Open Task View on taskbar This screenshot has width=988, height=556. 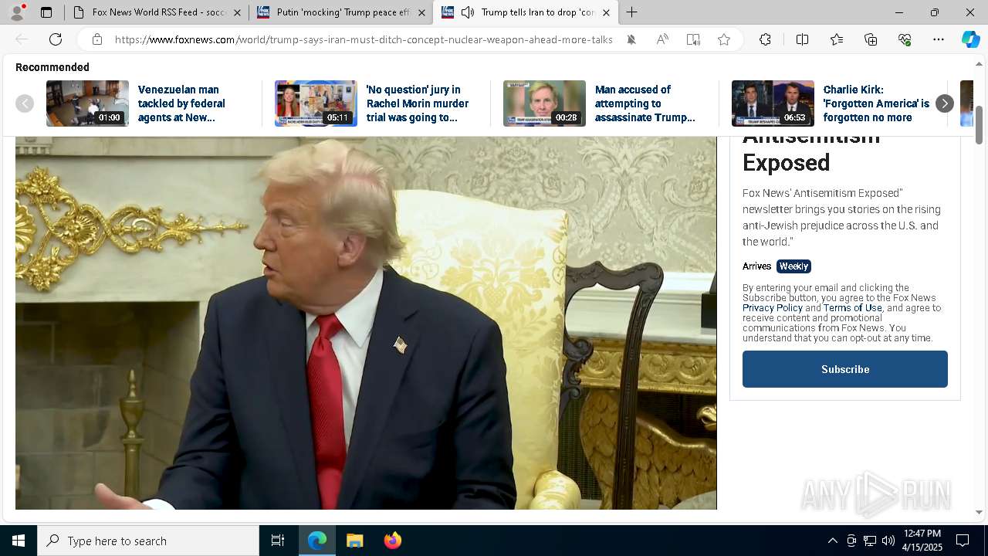[278, 541]
